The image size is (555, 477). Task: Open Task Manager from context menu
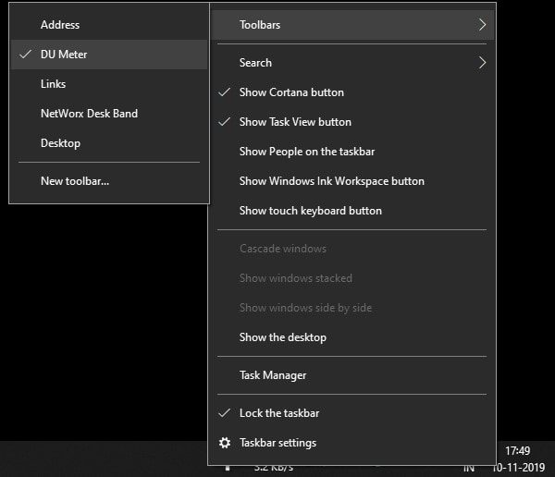click(273, 375)
